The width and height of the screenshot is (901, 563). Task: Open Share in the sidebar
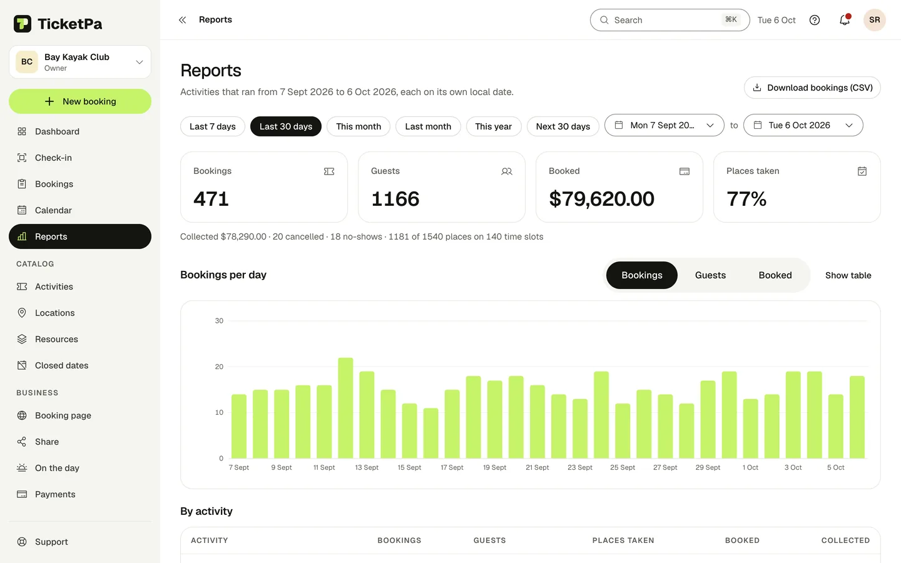[x=80, y=442]
